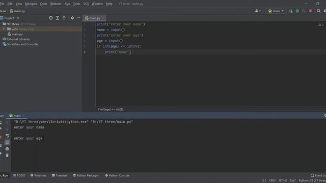Open the Edit menu
The image size is (326, 183).
point(10,4)
